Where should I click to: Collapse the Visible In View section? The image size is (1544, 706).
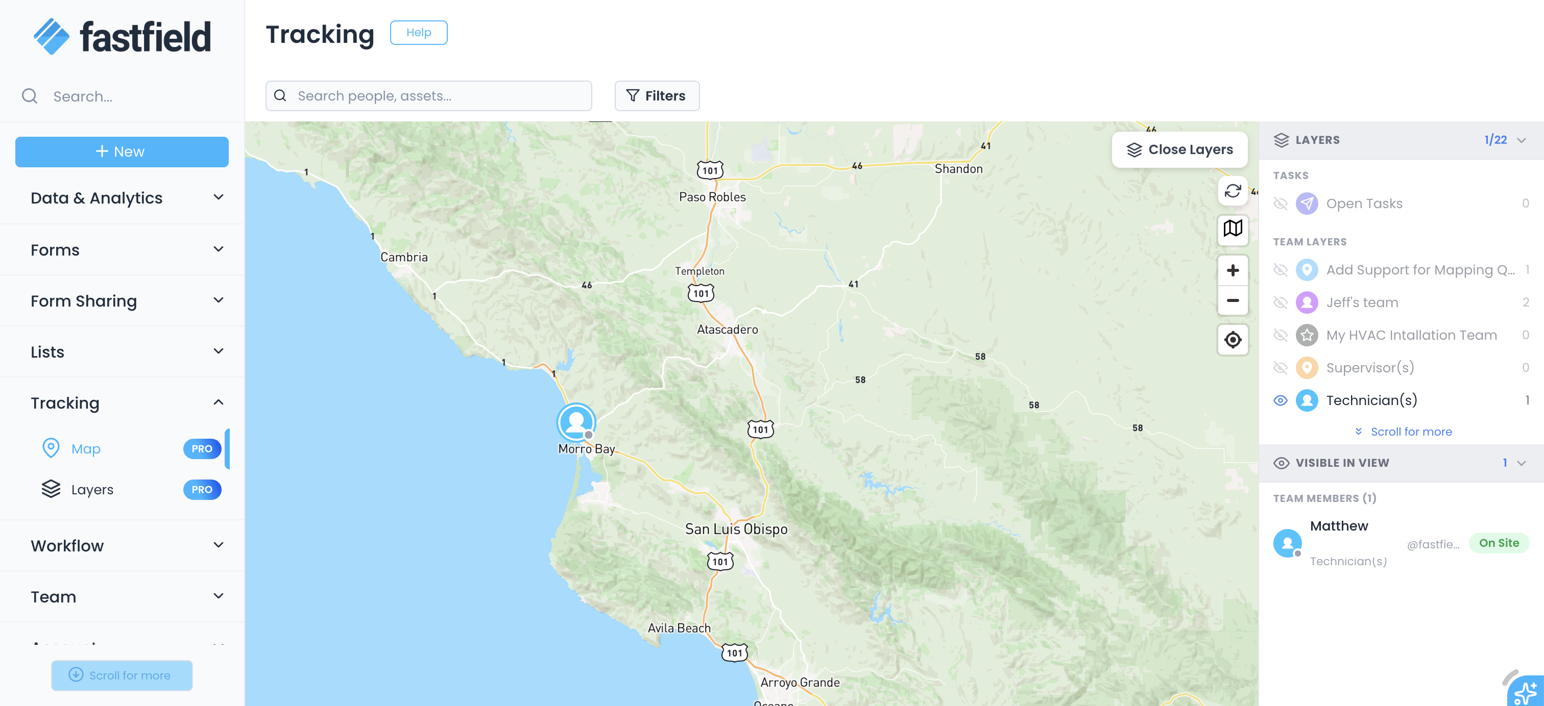click(x=1521, y=463)
